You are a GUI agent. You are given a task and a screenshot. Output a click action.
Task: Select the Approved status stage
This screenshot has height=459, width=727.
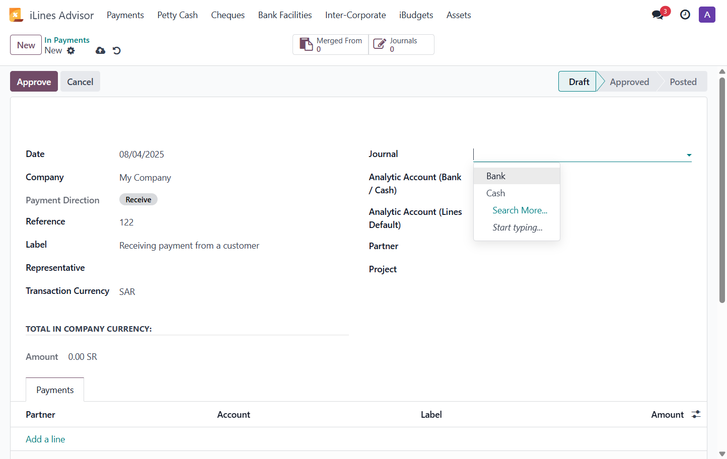click(629, 82)
